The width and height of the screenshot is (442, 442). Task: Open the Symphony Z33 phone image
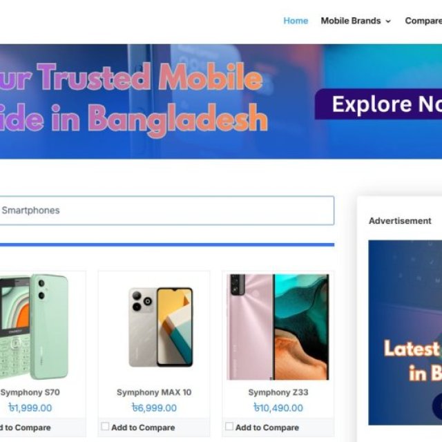[278, 327]
